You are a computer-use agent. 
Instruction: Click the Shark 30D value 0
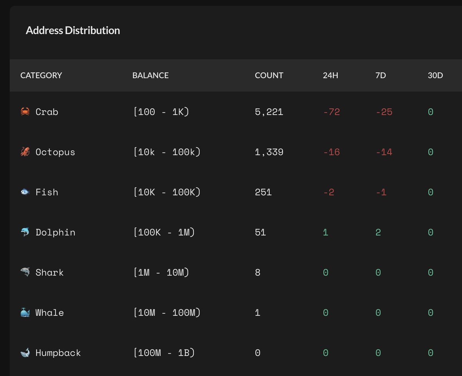tap(430, 272)
